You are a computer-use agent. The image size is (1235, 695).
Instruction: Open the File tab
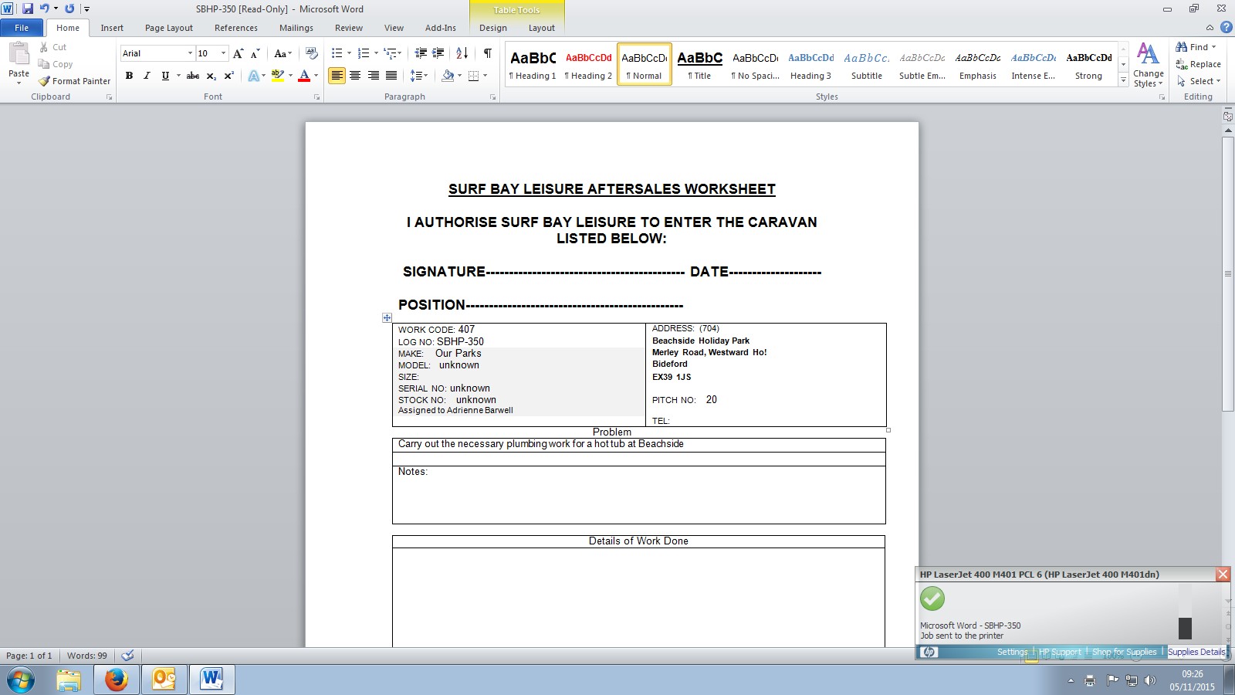22,28
